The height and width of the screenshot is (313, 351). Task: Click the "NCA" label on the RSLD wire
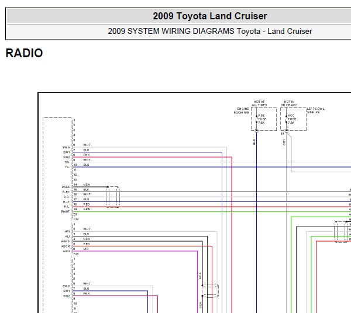87,185
